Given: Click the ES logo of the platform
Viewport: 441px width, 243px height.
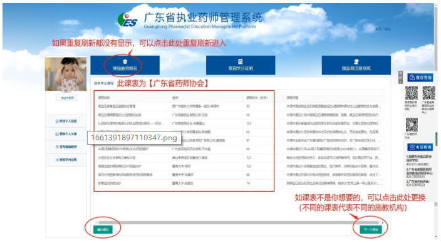Looking at the screenshot, I should 127,19.
